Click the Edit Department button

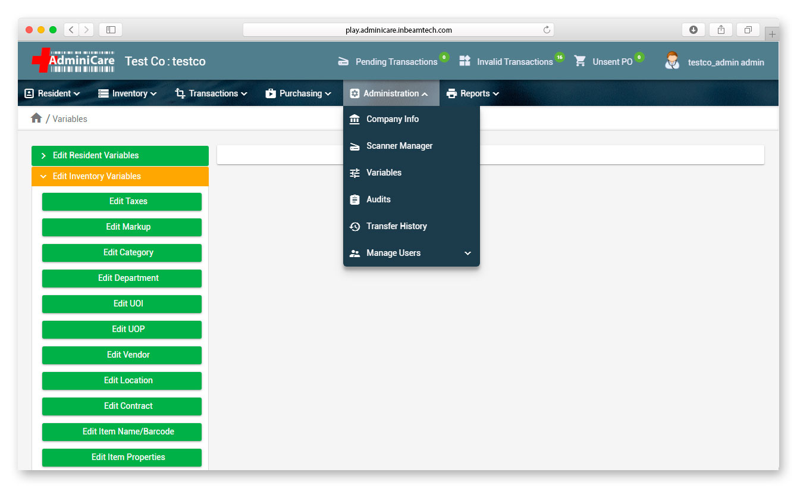pyautogui.click(x=122, y=278)
